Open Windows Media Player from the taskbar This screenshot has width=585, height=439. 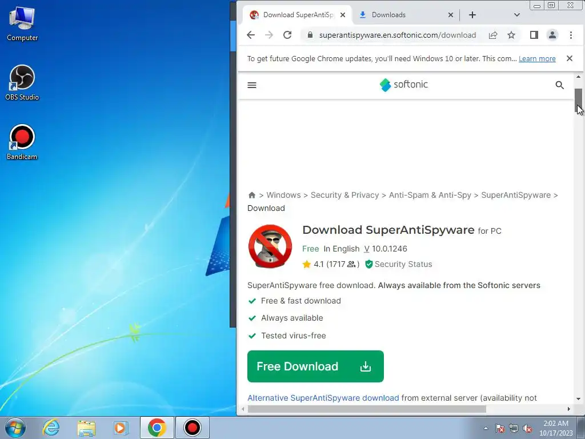[x=121, y=428]
